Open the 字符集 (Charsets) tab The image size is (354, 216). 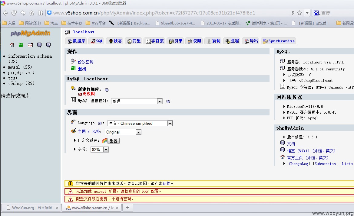click(155, 41)
